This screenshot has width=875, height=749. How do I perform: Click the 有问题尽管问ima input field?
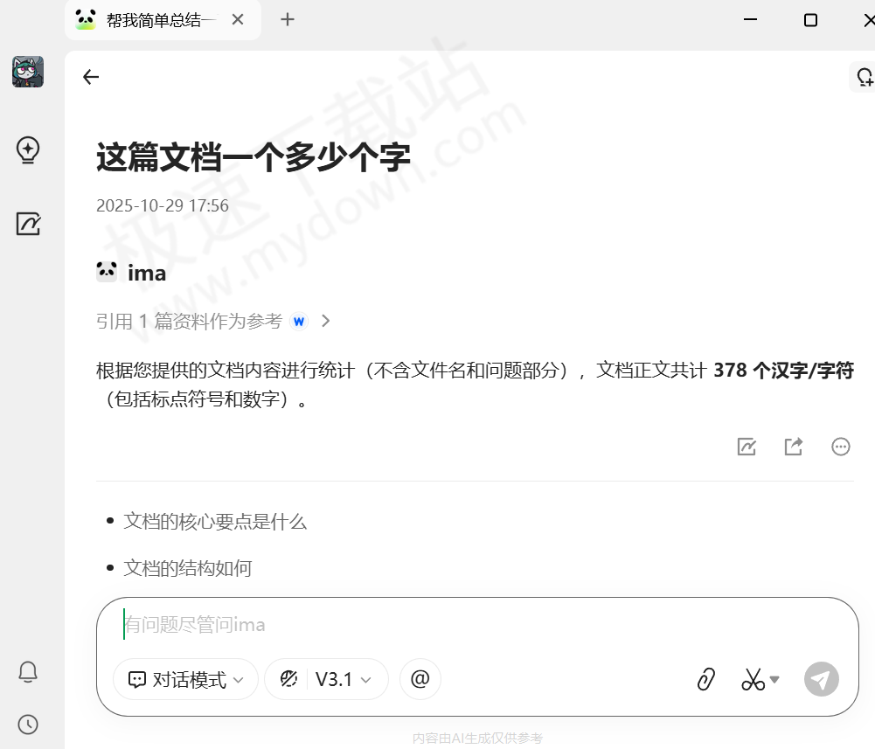[472, 625]
